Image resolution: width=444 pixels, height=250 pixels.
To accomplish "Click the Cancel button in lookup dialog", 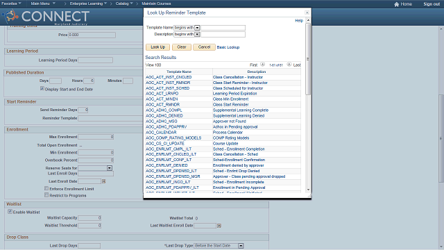I will coord(204,47).
